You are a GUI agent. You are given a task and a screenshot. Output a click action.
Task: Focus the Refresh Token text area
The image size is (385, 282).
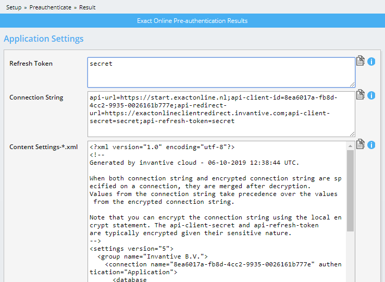221,72
